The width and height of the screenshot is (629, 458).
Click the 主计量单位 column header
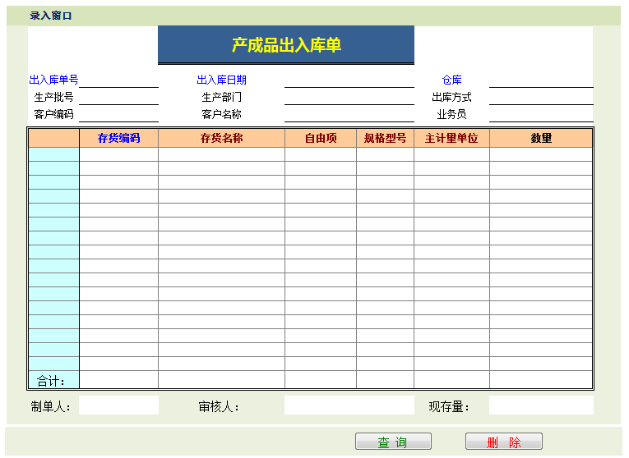pyautogui.click(x=451, y=138)
